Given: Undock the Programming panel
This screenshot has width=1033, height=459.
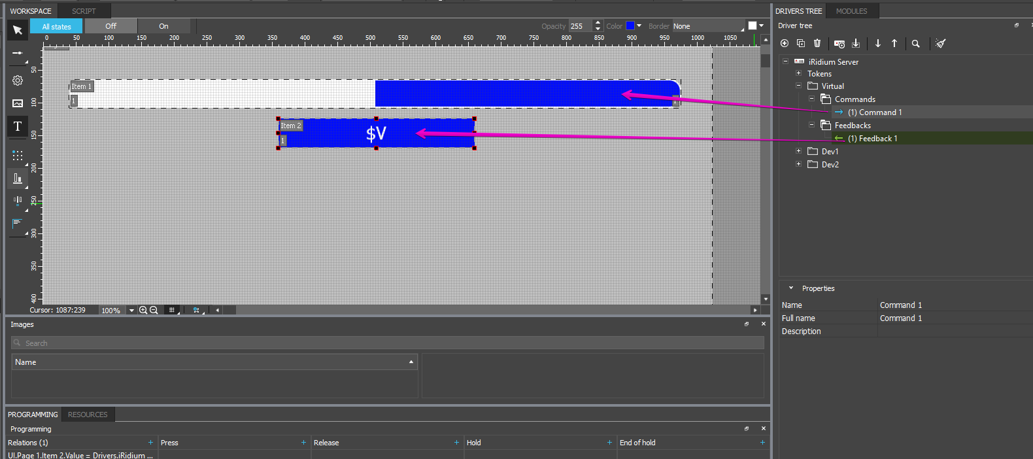Looking at the screenshot, I should (x=747, y=429).
